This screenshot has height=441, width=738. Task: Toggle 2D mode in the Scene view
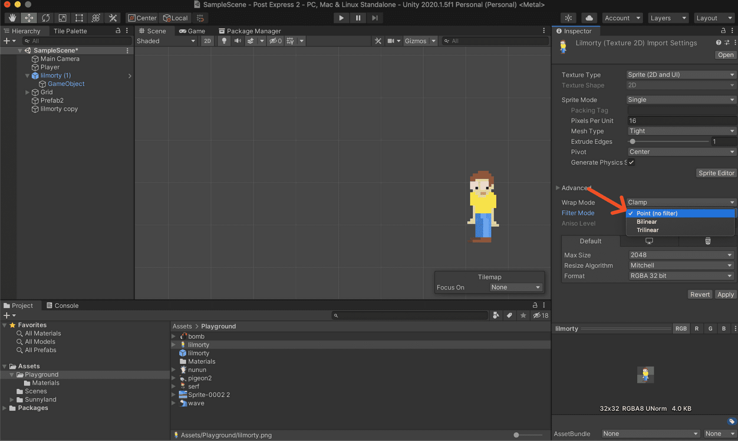(207, 40)
